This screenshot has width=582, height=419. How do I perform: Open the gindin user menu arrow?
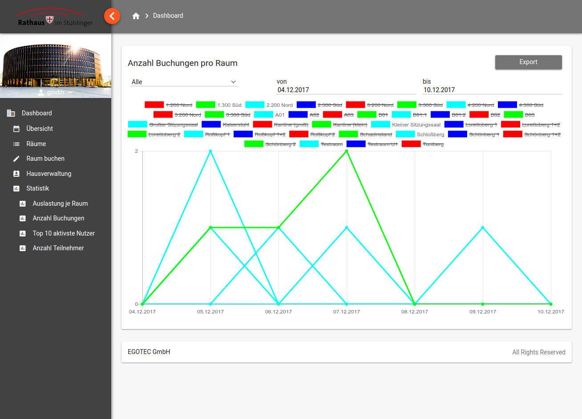[70, 92]
